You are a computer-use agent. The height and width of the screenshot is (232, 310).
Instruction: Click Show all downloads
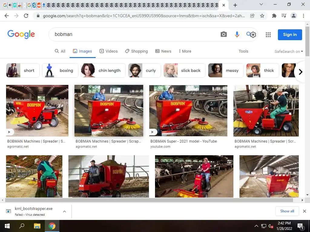coord(287,211)
